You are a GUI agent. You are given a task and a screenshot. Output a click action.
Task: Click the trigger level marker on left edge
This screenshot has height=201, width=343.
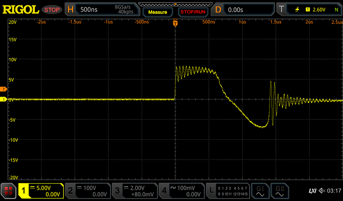(x=3, y=90)
